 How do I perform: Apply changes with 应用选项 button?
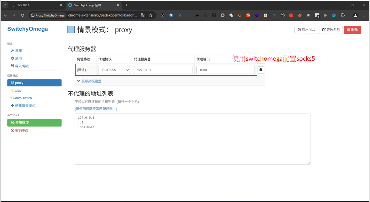[x=34, y=123]
